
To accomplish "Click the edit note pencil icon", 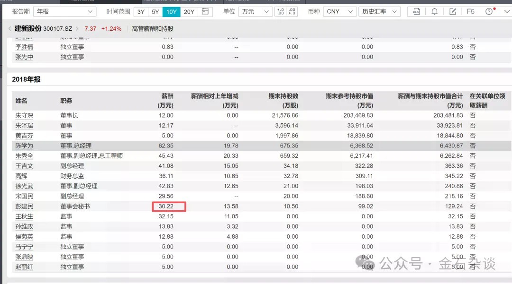I will 453,12.
